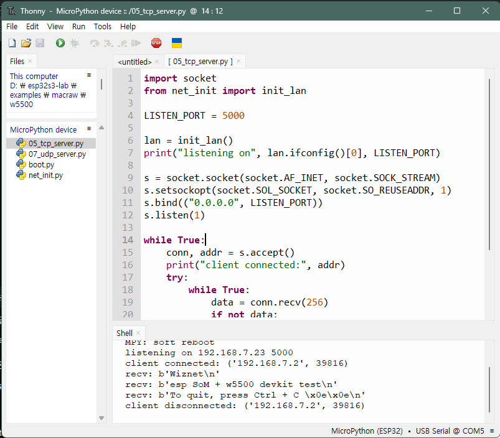The width and height of the screenshot is (500, 438).
Task: Select 07_udp_server.py in the device files
Action: (57, 154)
